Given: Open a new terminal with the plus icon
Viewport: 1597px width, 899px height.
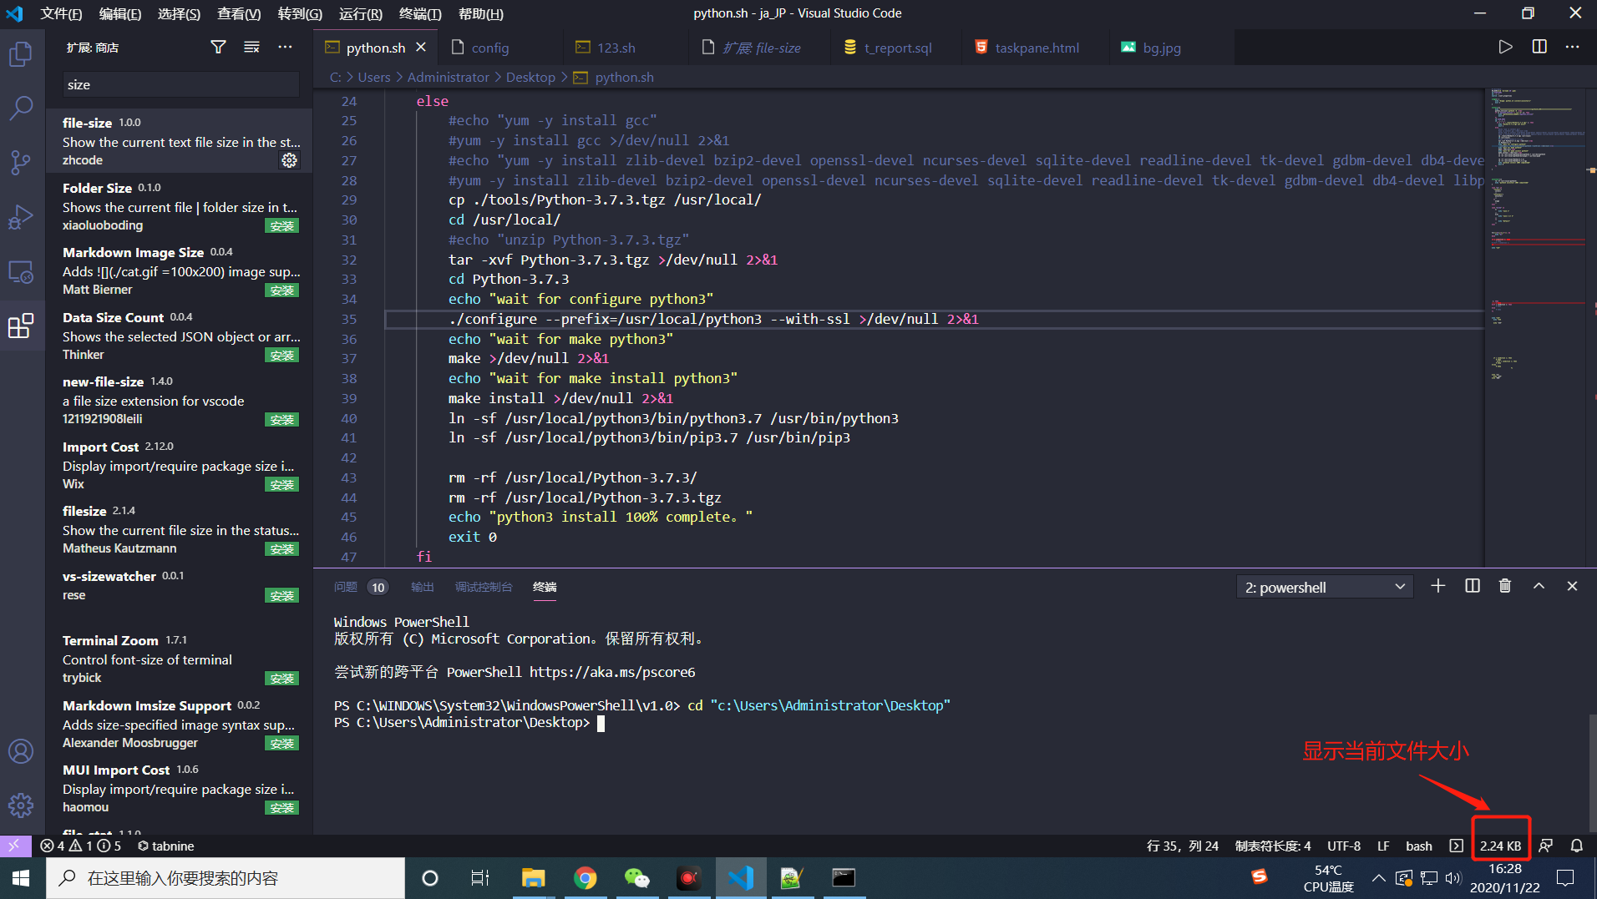Looking at the screenshot, I should [1437, 586].
